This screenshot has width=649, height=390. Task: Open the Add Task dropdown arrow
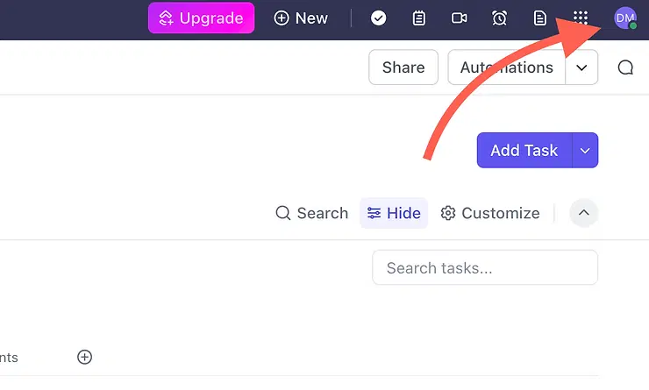coord(585,151)
